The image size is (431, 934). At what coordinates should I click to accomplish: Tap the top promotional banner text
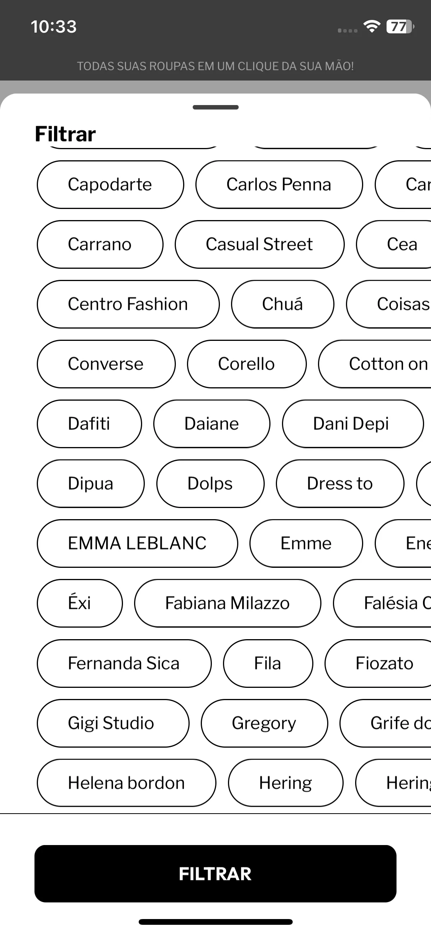tap(215, 66)
